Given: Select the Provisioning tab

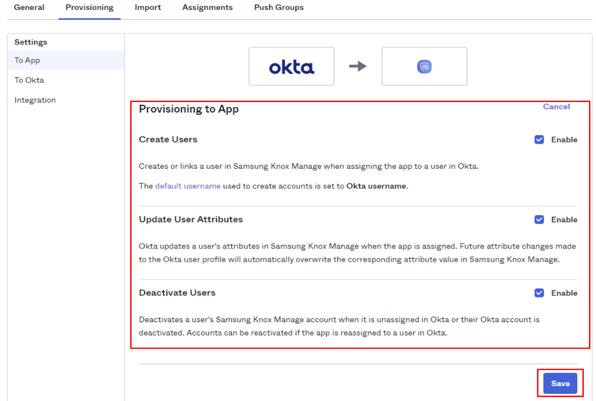Looking at the screenshot, I should pos(89,7).
